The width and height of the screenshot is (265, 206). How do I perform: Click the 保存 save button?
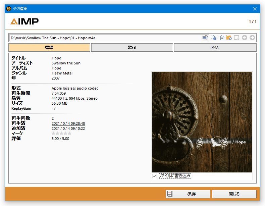188,194
